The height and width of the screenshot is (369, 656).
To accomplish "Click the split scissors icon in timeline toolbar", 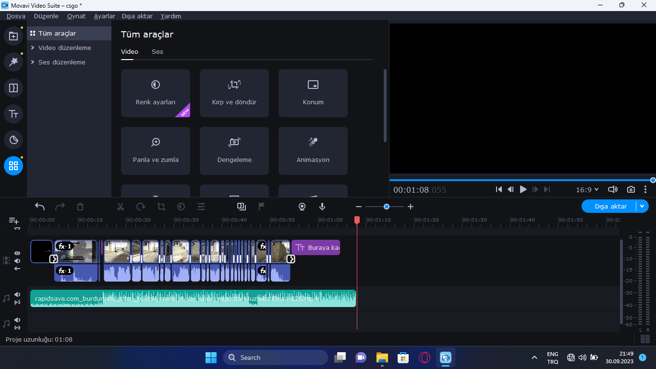I will [121, 207].
